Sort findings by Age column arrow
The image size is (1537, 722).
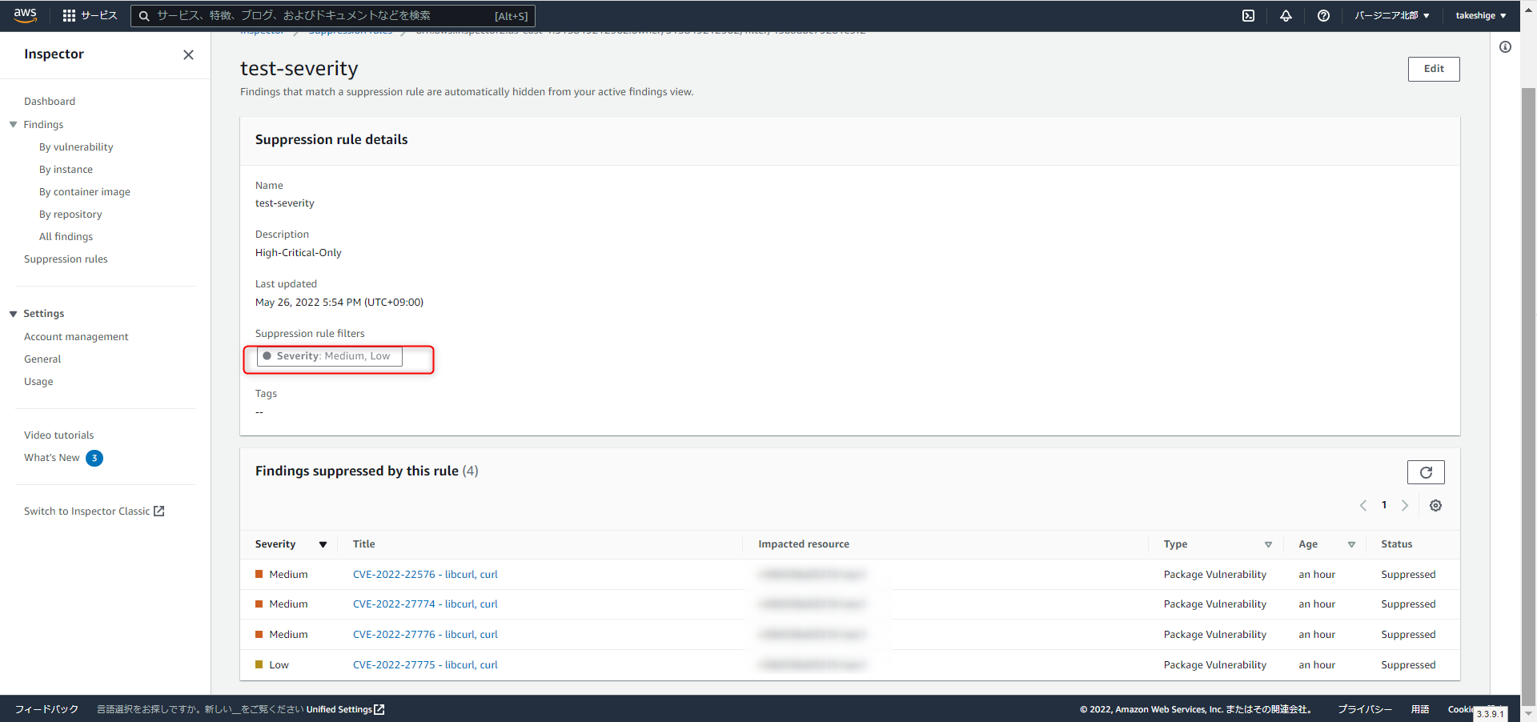point(1351,544)
